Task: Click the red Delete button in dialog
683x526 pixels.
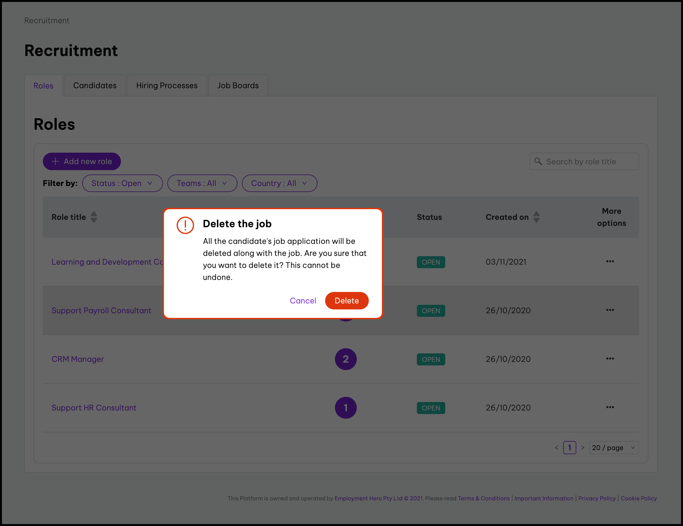Action: pos(346,300)
